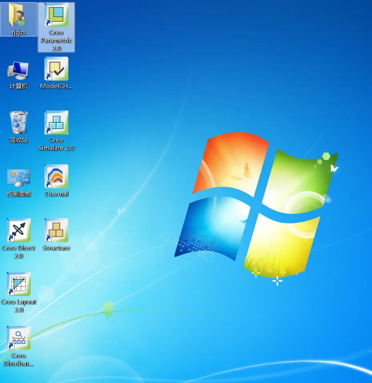Click the "Creo Parametric 2.0" label text
Screen dimensions: 372x383
pos(56,40)
